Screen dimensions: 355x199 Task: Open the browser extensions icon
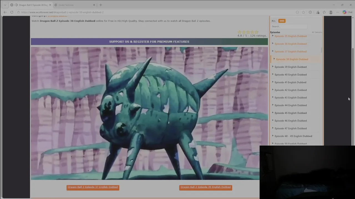pos(310,12)
